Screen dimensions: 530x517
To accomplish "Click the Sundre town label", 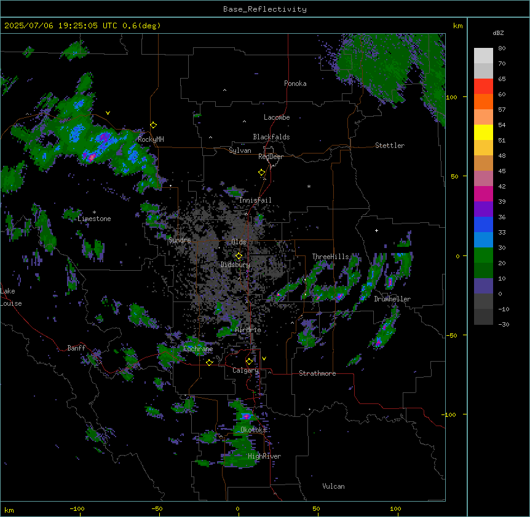I will (x=180, y=240).
